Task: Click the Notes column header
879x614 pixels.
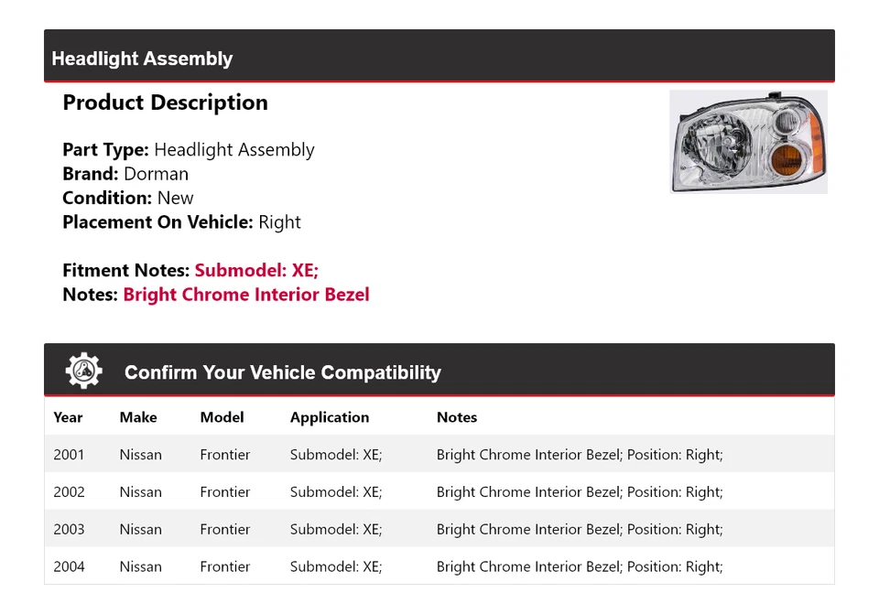Action: click(457, 417)
